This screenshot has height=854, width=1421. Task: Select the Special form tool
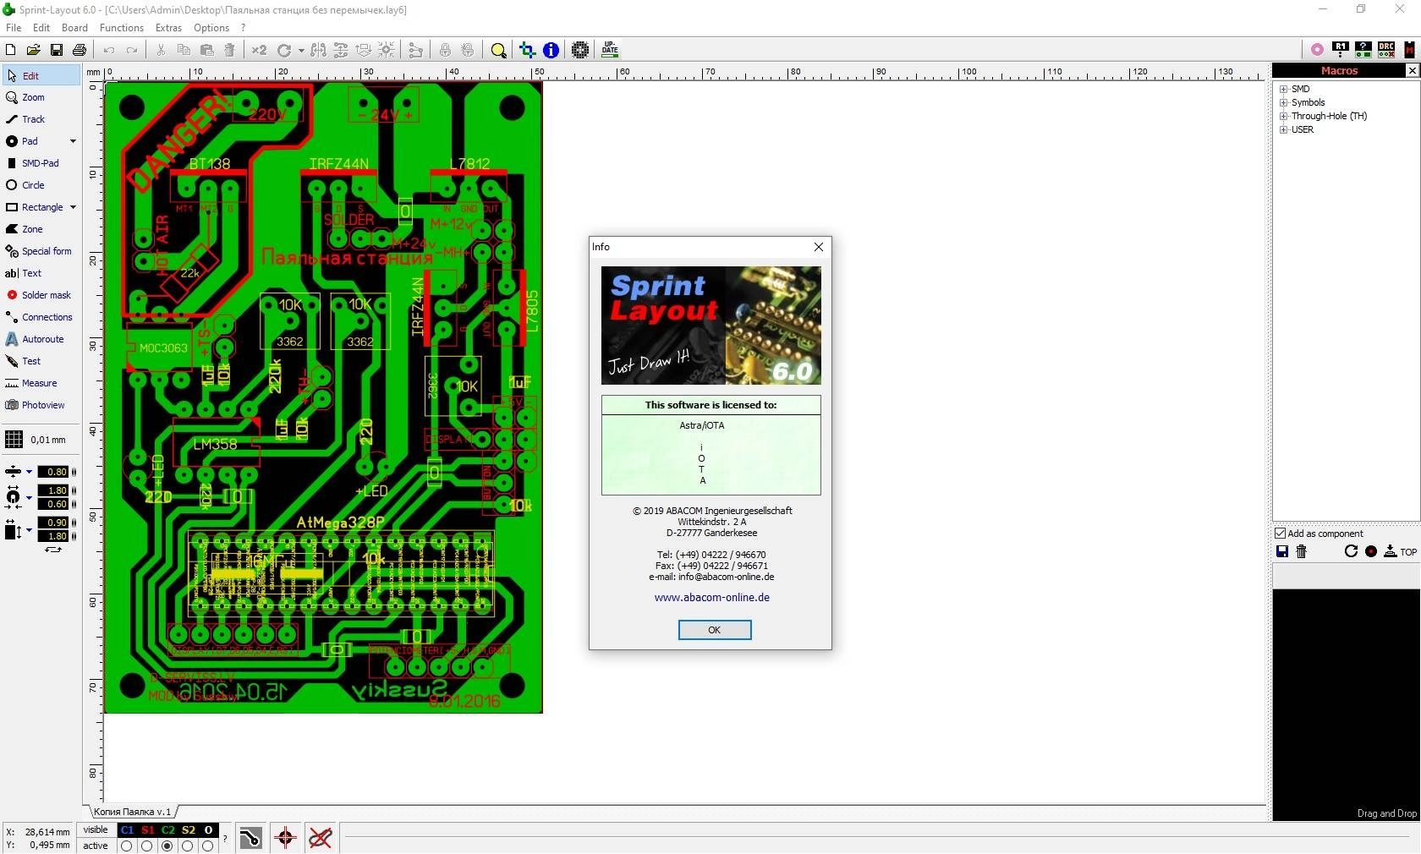pyautogui.click(x=41, y=251)
